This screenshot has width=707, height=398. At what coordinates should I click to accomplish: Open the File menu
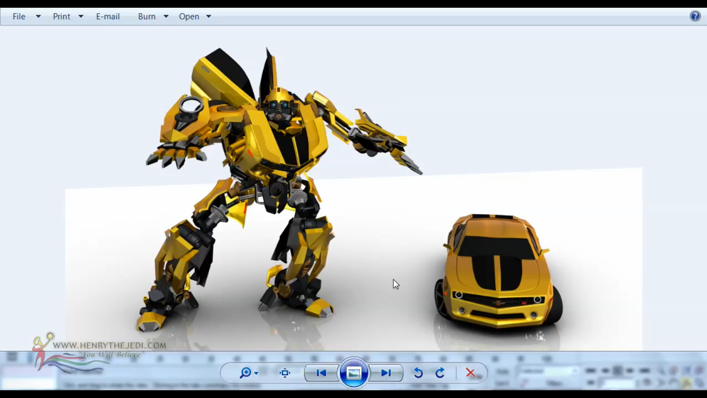pos(19,17)
